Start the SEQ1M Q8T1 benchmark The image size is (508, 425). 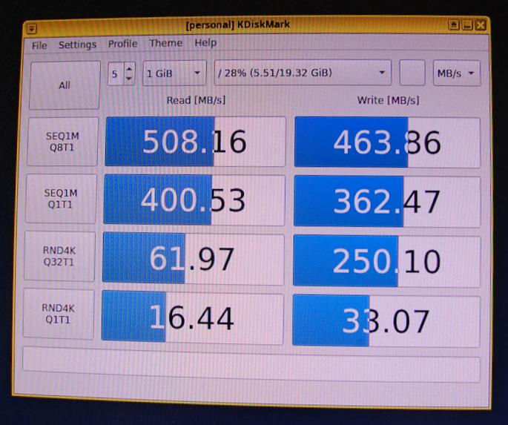62,142
